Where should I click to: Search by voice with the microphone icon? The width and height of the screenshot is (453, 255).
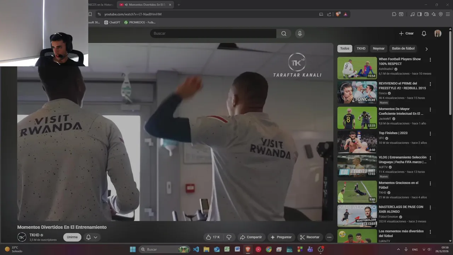[300, 33]
